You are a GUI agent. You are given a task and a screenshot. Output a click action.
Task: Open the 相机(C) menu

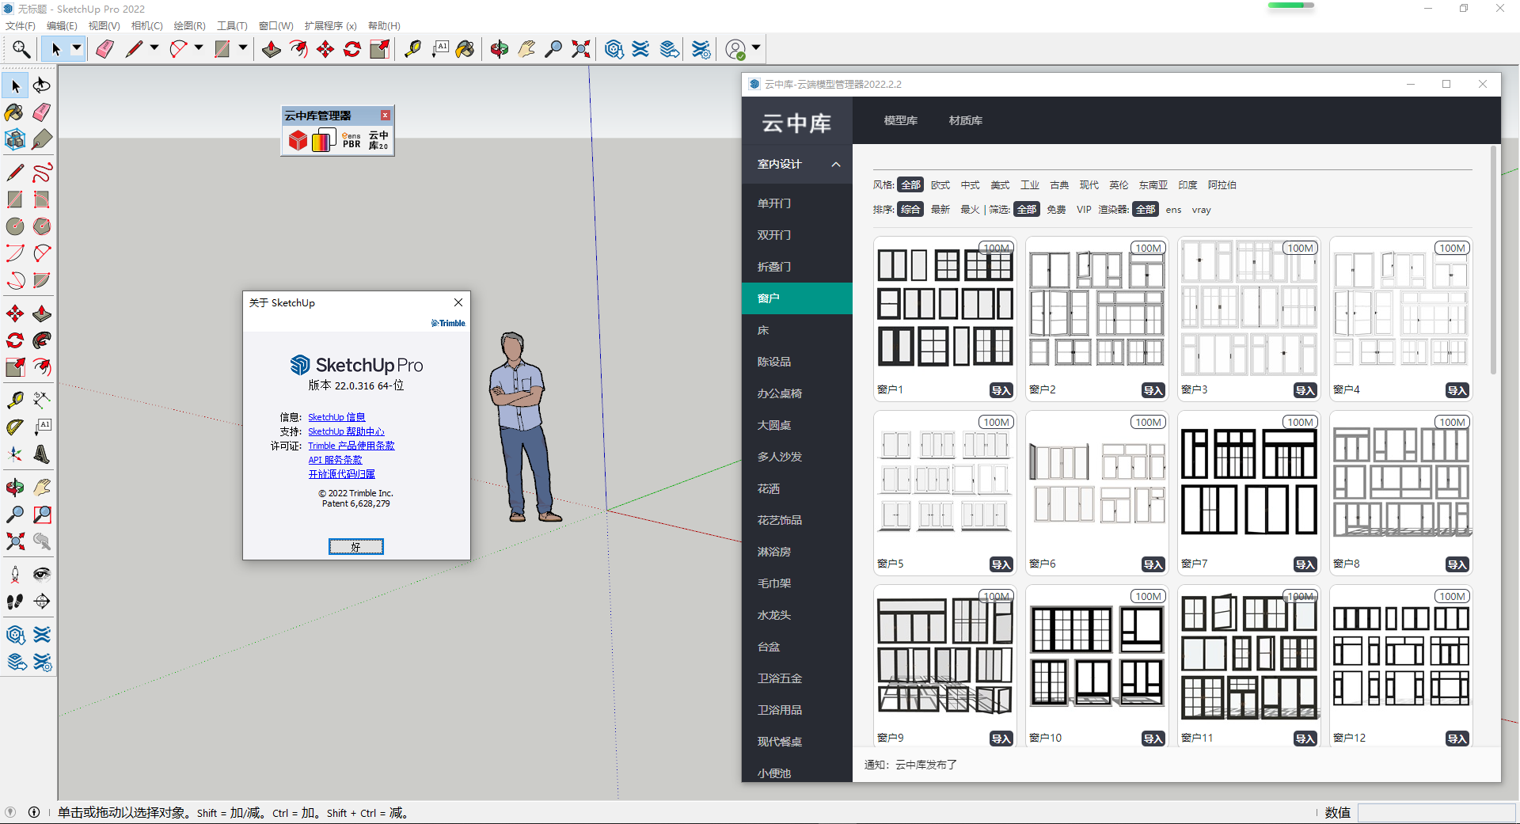(x=147, y=26)
